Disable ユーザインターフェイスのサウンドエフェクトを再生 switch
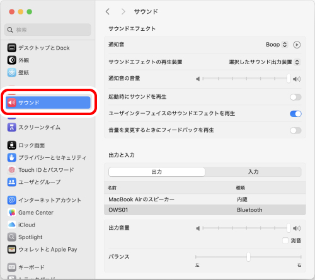The height and width of the screenshot is (280, 315). pos(295,114)
